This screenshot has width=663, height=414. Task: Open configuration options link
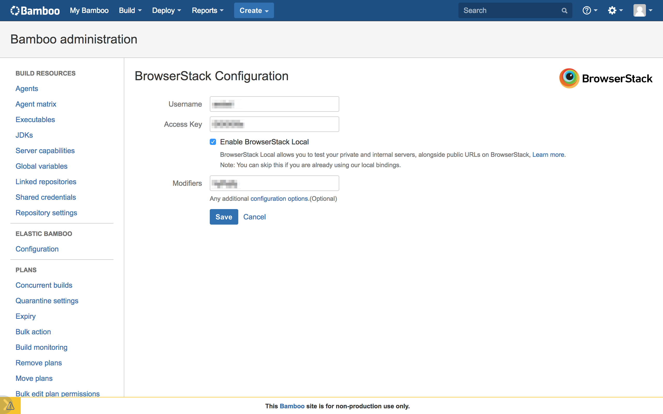279,198
